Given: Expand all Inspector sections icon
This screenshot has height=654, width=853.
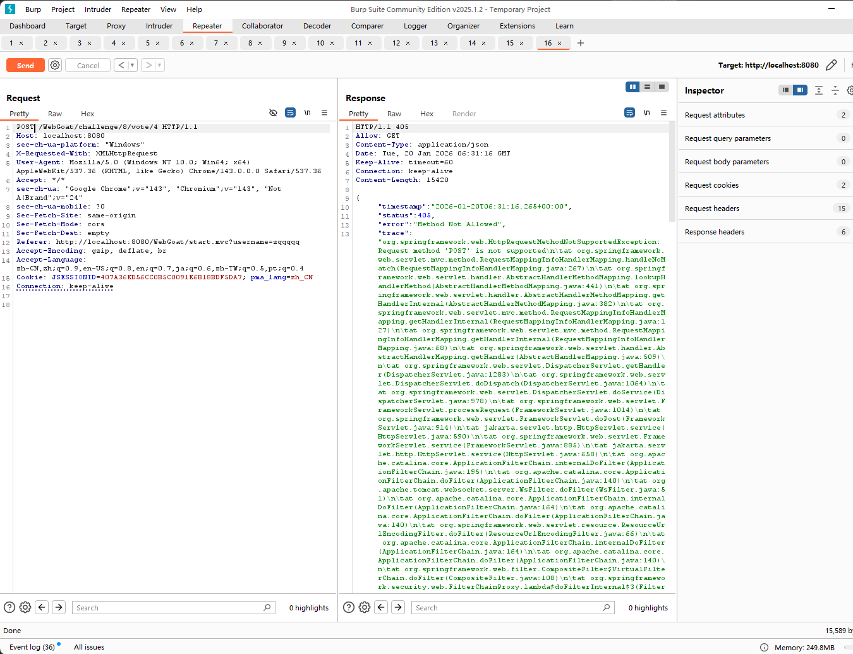Looking at the screenshot, I should (x=818, y=90).
